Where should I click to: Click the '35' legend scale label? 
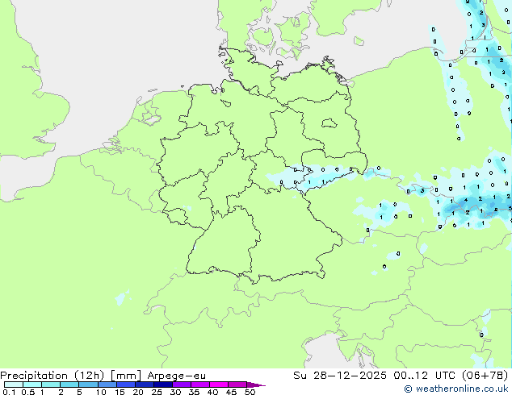pos(194,392)
